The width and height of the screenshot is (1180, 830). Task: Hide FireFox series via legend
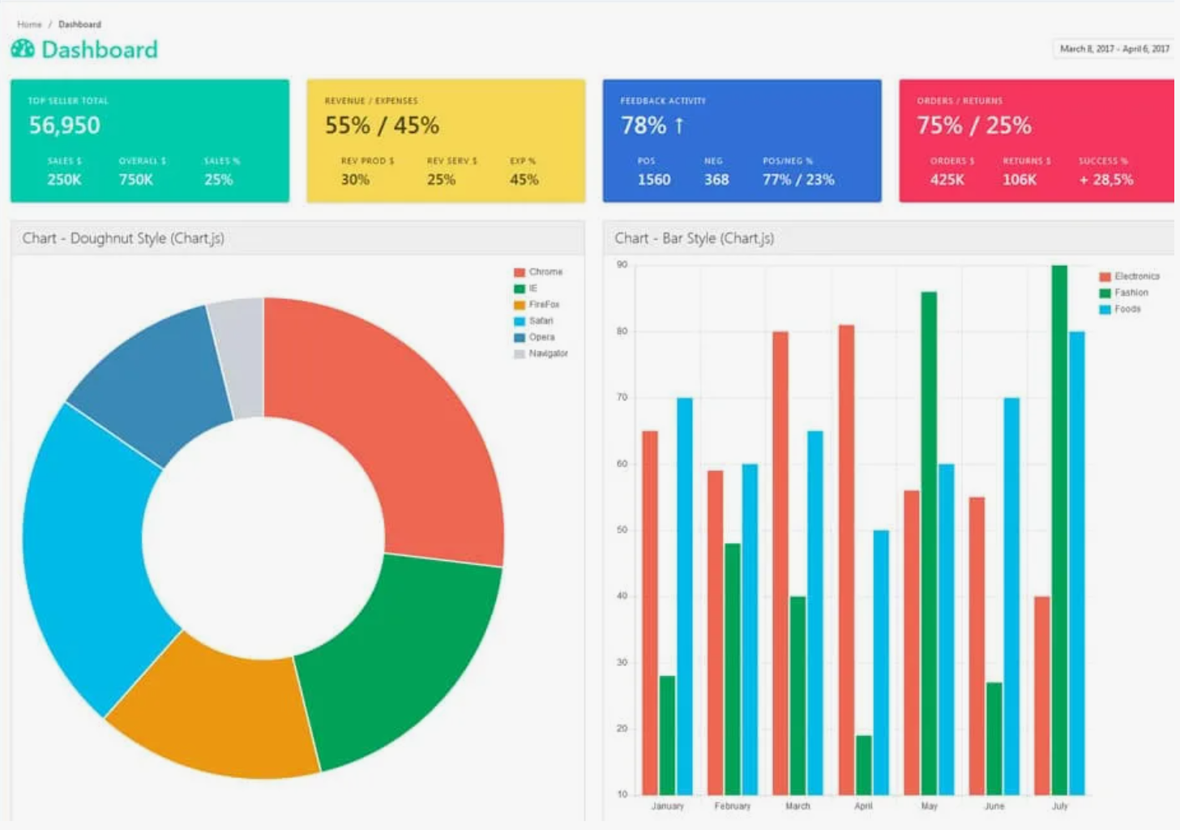click(x=537, y=305)
